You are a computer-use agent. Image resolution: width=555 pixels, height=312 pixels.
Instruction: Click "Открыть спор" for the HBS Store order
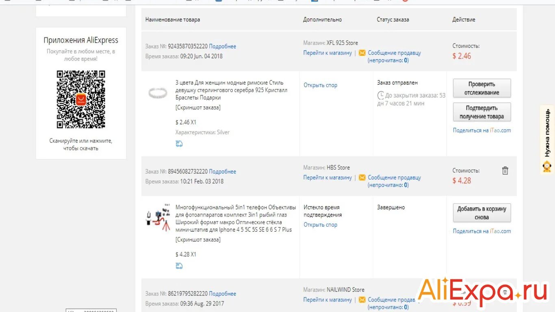tap(321, 225)
